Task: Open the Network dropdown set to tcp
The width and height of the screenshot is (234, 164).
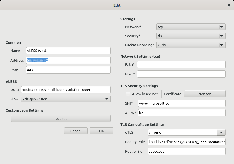Action: tap(191, 27)
